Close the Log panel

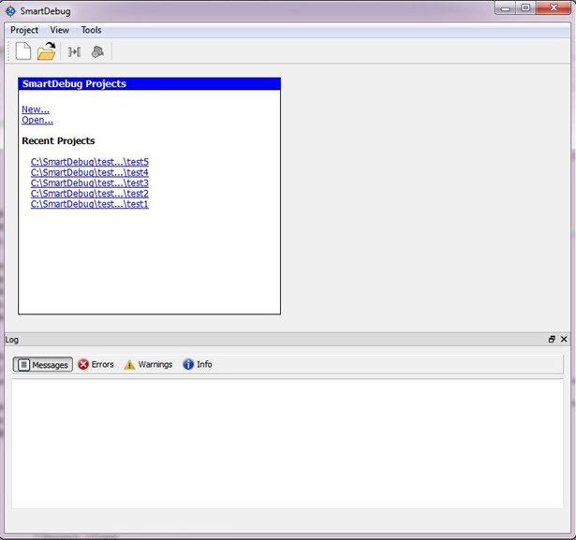click(564, 340)
